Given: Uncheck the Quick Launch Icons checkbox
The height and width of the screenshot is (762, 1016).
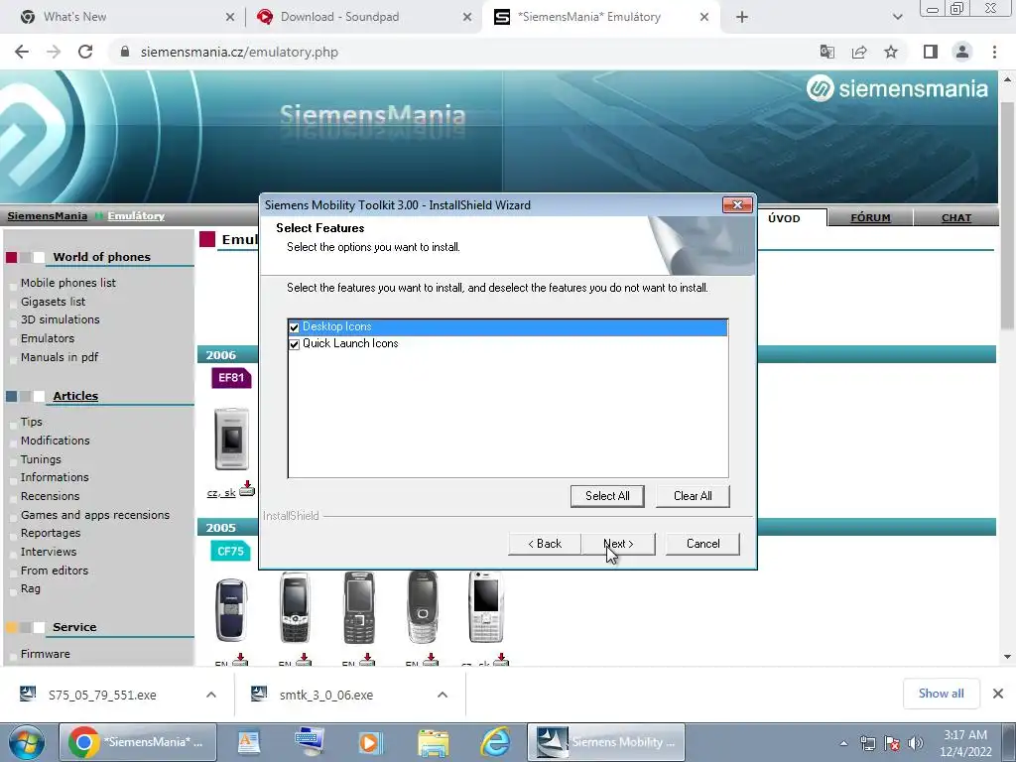Looking at the screenshot, I should tap(294, 344).
